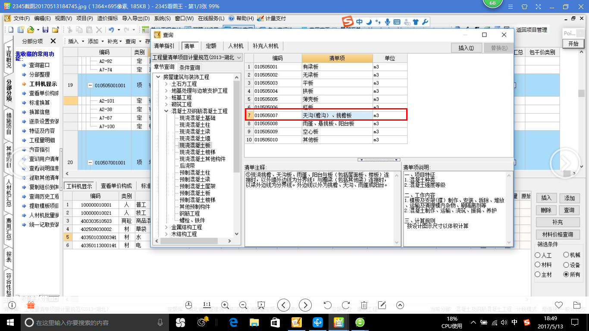Rotate image counterclockwise
Screen dimensions: 589x331
point(328,305)
